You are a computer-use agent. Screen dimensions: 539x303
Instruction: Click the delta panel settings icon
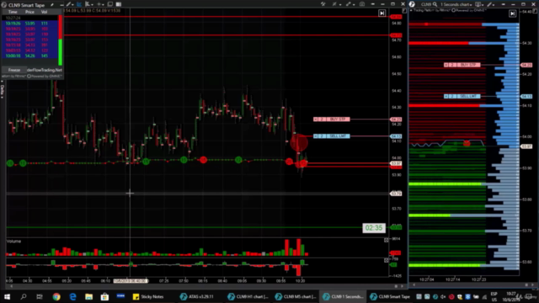point(386,261)
